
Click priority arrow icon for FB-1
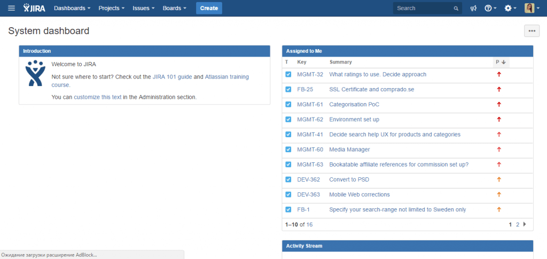pyautogui.click(x=499, y=209)
